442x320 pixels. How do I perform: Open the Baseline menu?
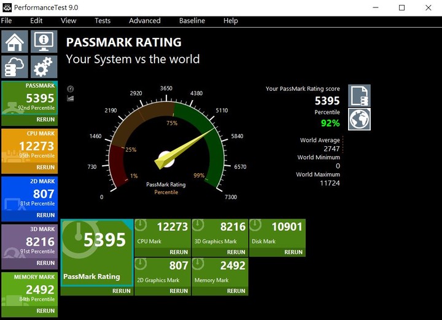[192, 21]
